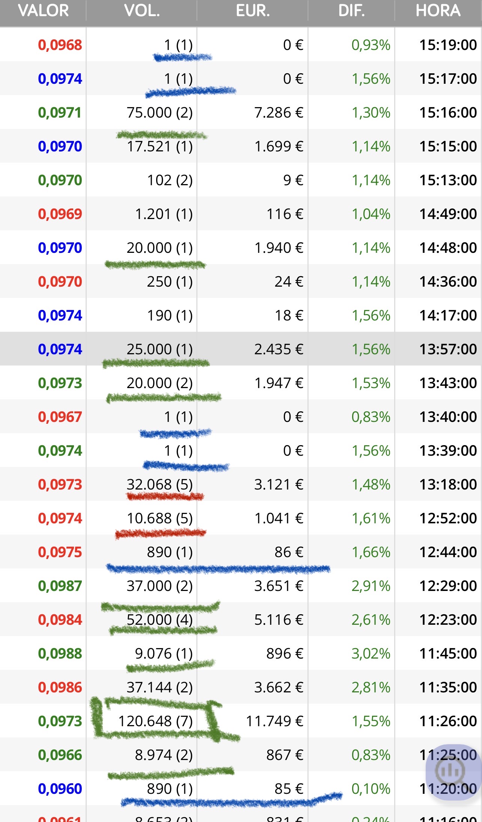Select time 15:17:00
482x822 pixels.
click(448, 79)
